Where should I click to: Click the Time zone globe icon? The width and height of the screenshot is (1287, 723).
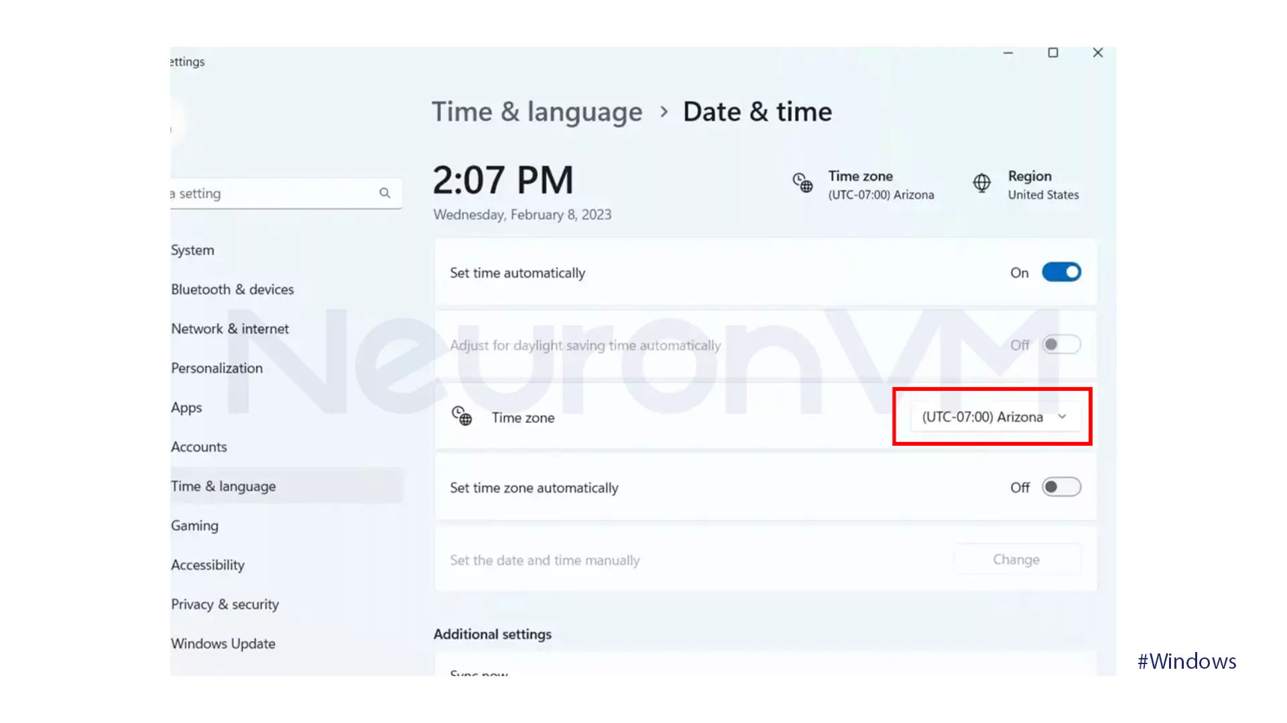(x=461, y=416)
